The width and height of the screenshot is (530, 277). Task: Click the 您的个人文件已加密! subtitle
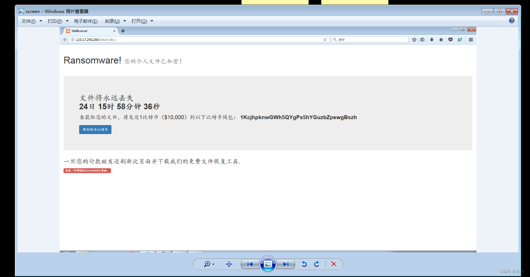[154, 61]
